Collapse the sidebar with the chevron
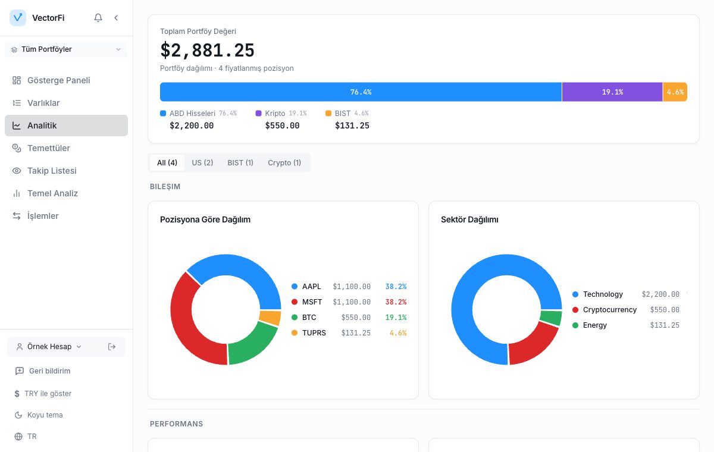Viewport: 714px width, 452px height. pos(116,18)
